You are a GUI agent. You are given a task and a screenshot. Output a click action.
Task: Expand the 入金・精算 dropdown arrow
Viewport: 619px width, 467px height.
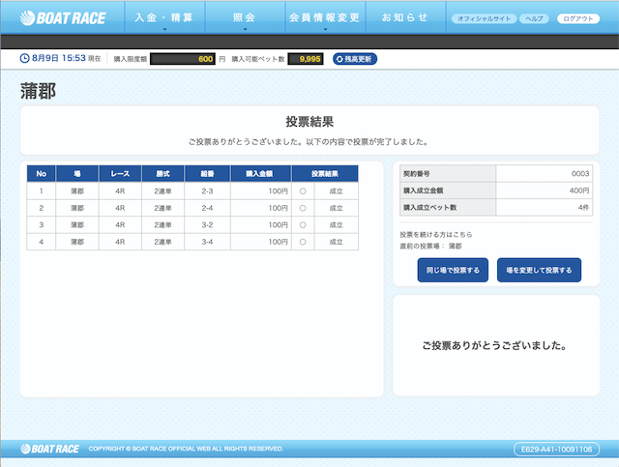point(164,29)
